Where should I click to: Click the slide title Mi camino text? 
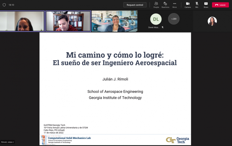[x=115, y=55]
